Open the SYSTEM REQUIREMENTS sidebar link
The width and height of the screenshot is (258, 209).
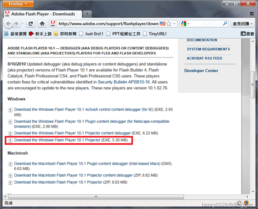(x=208, y=49)
